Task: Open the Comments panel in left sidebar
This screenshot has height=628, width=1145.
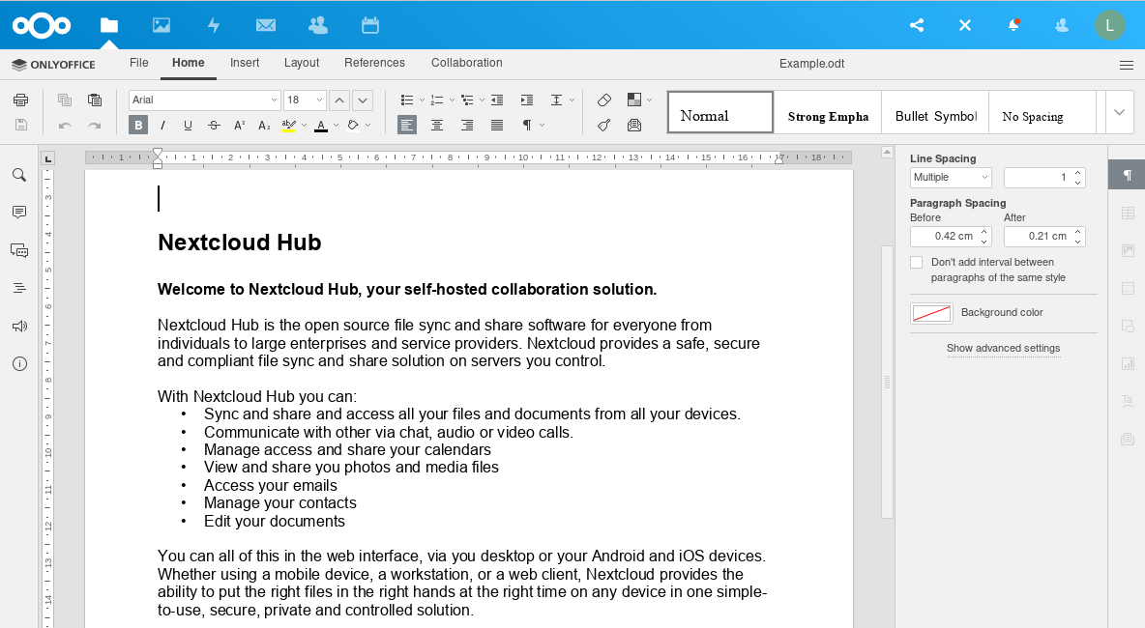Action: (x=19, y=212)
